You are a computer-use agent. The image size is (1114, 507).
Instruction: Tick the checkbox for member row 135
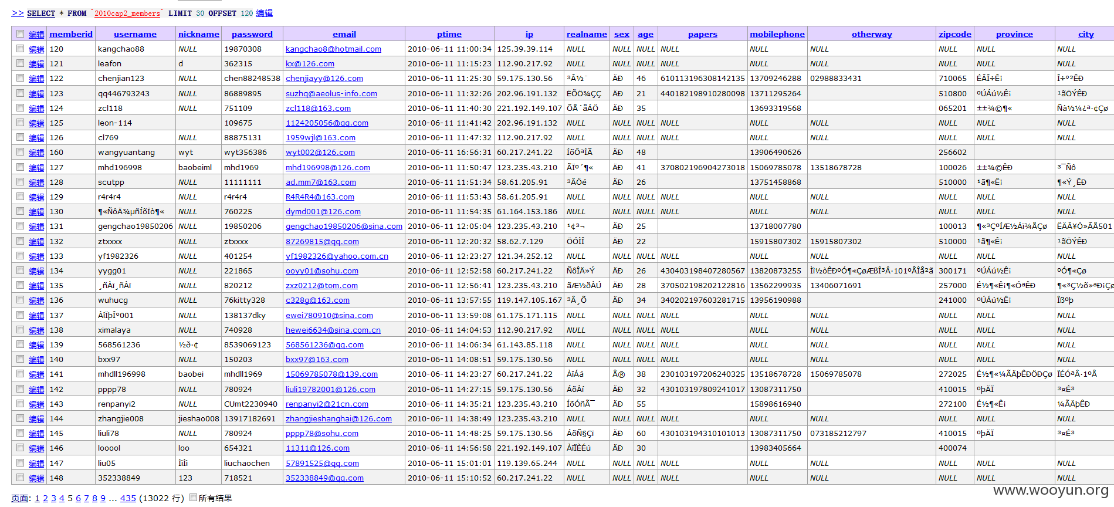(21, 285)
